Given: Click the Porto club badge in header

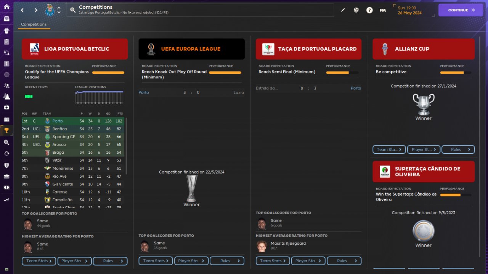Looking at the screenshot, I should pos(50,10).
